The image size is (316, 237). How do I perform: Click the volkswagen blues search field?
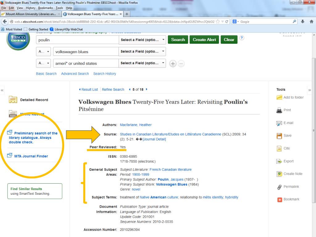(x=86, y=52)
